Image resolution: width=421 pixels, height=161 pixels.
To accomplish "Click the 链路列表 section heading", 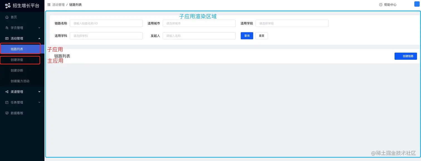I will pos(62,56).
